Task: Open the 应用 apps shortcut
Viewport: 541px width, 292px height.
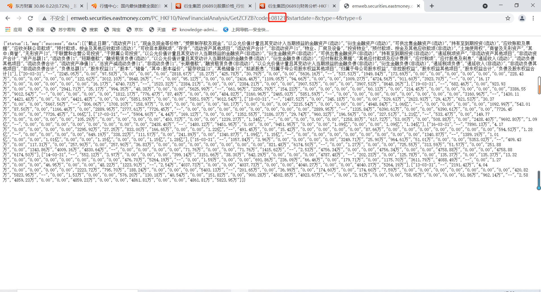Action: [14, 30]
